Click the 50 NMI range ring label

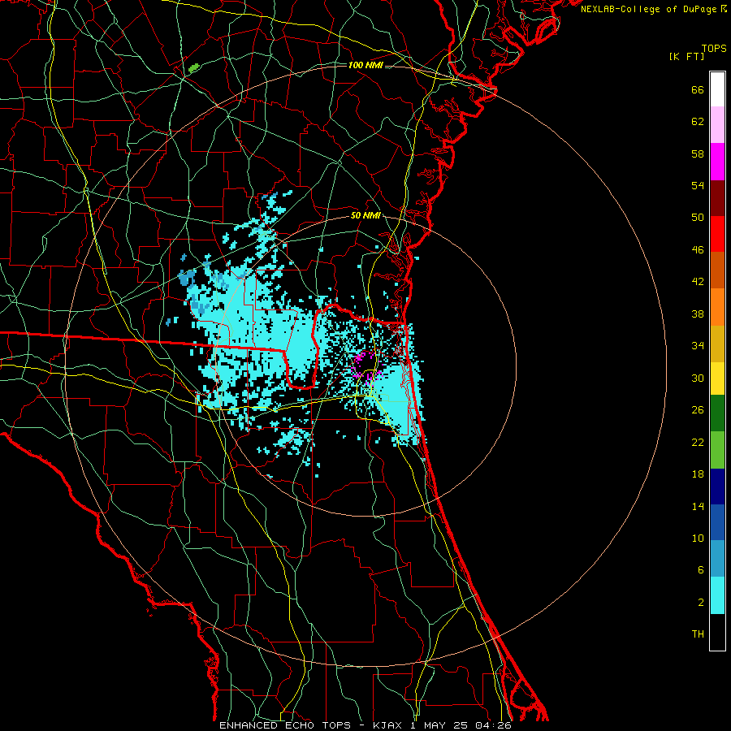366,215
